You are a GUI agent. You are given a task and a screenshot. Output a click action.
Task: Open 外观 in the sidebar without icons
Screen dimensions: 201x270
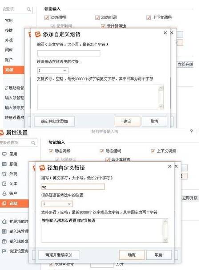point(9,40)
